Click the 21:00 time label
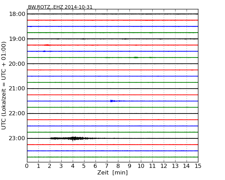Screen dimensions: 225x180 click(x=17, y=89)
